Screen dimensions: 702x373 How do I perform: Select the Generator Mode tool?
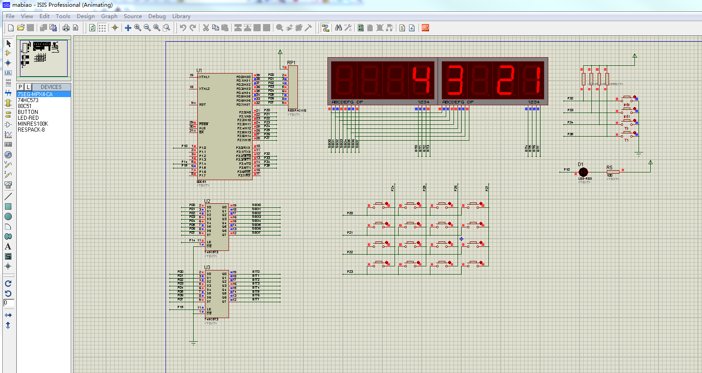click(8, 155)
